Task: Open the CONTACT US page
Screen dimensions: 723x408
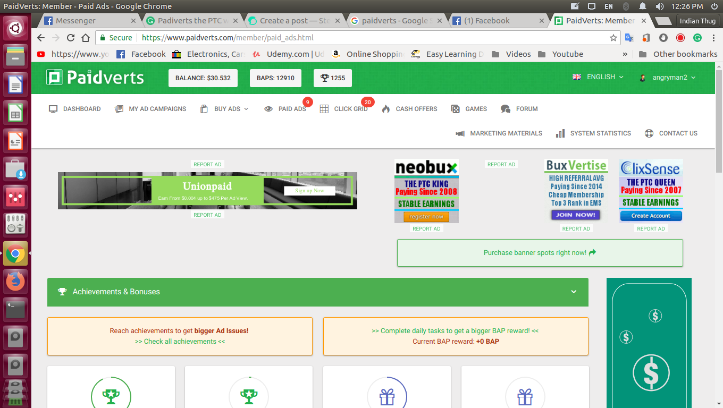Action: tap(671, 133)
